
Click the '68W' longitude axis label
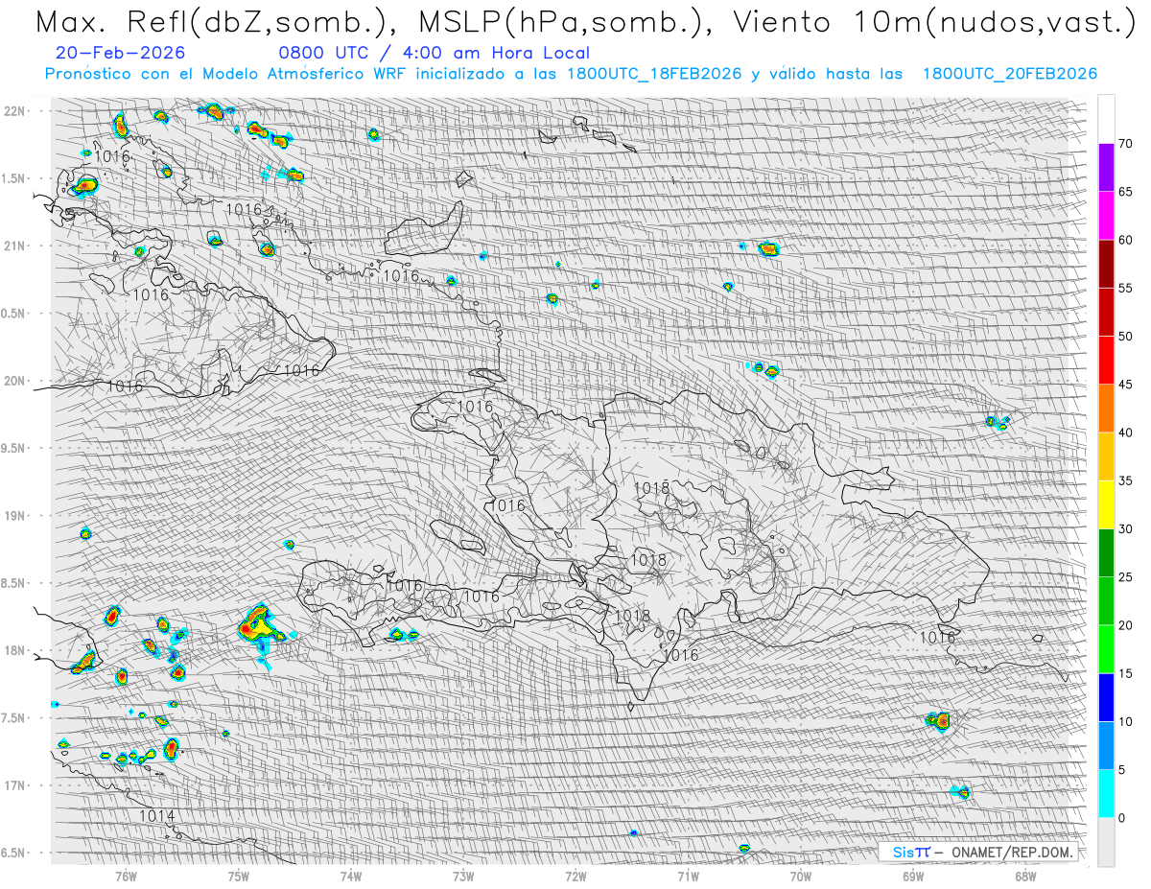point(1025,877)
